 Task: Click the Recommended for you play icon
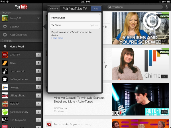click(x=49, y=124)
